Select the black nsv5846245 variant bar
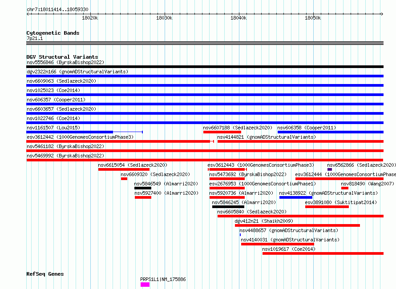Screen dimensions: 396x289 [228, 207]
